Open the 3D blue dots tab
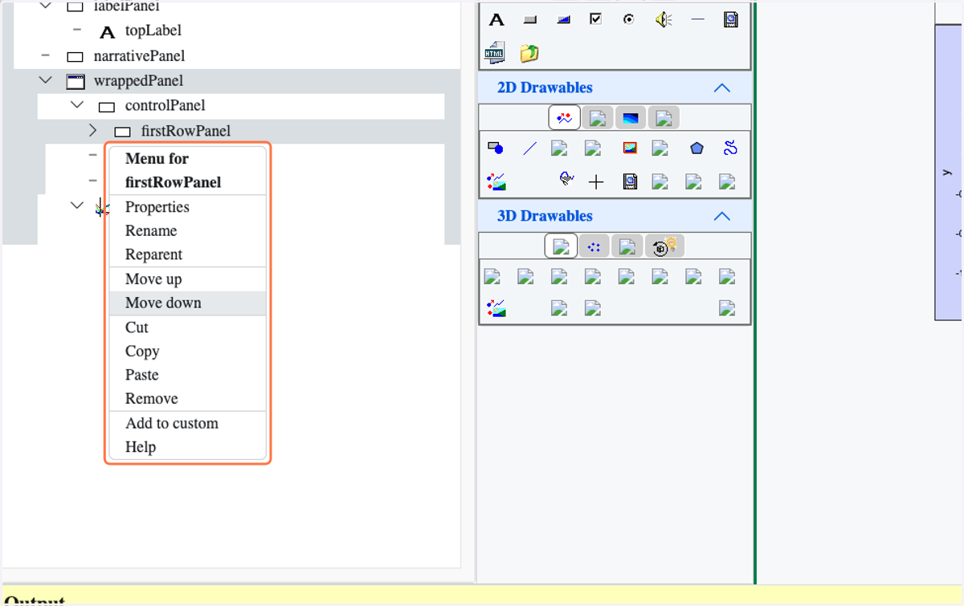The height and width of the screenshot is (606, 964). click(x=594, y=246)
